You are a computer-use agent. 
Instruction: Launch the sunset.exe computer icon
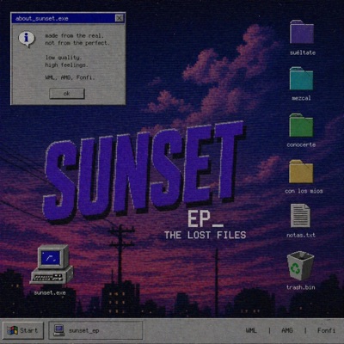click(52, 265)
